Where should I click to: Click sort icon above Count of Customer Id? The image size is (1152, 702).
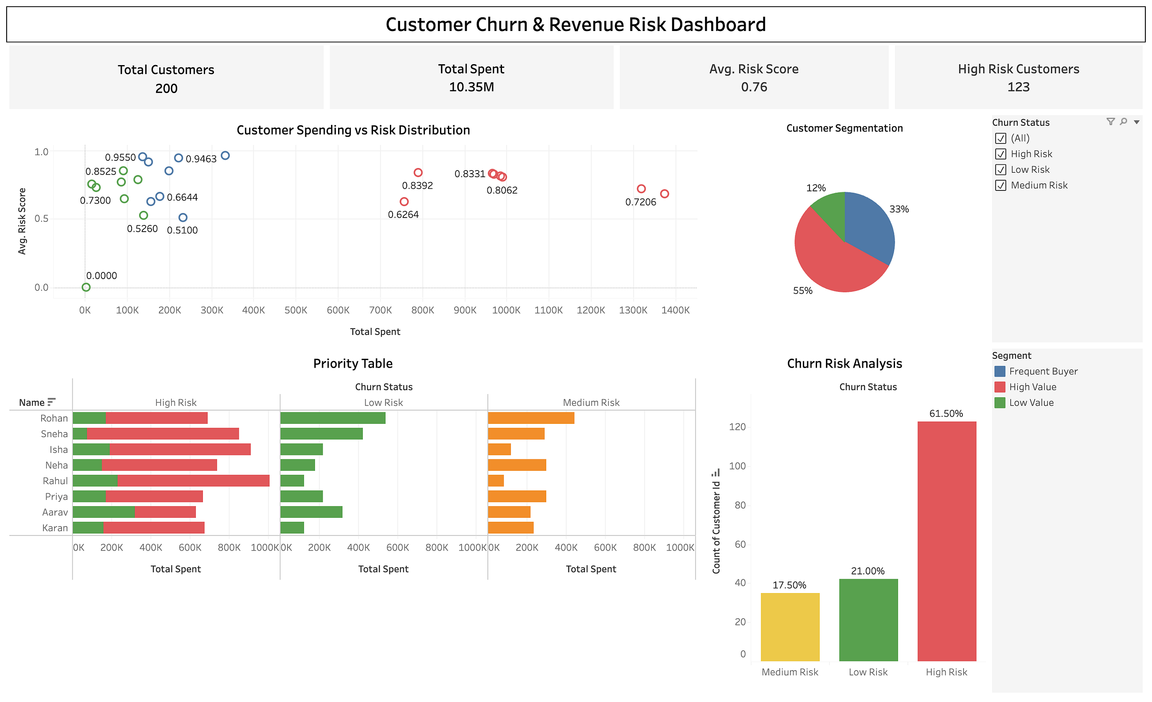pyautogui.click(x=716, y=473)
